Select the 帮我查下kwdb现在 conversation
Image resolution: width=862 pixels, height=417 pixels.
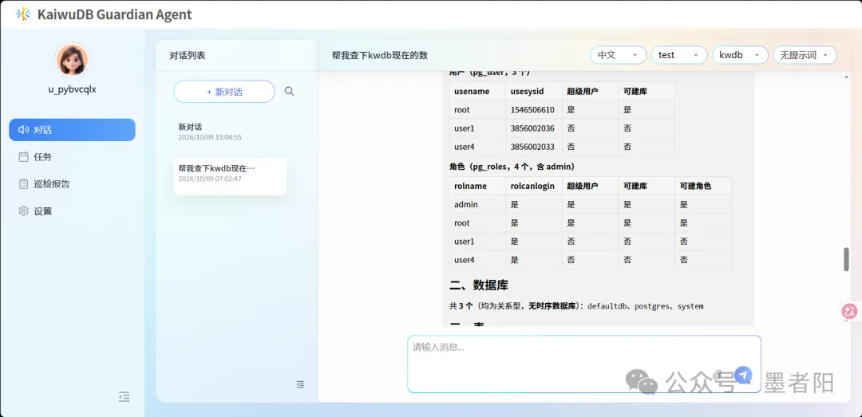pos(230,176)
